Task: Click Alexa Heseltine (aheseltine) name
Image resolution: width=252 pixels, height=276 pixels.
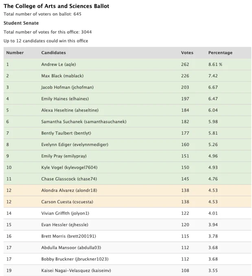Action: pos(70,110)
